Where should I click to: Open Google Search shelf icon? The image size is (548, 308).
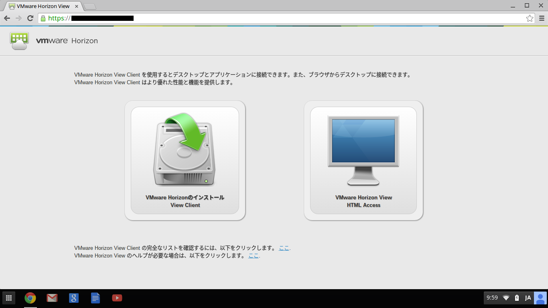(74, 298)
